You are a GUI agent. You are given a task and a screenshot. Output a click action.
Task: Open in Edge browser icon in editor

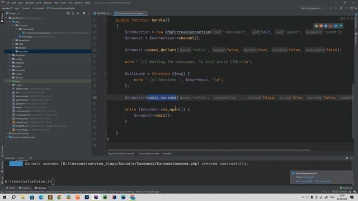pos(341,26)
